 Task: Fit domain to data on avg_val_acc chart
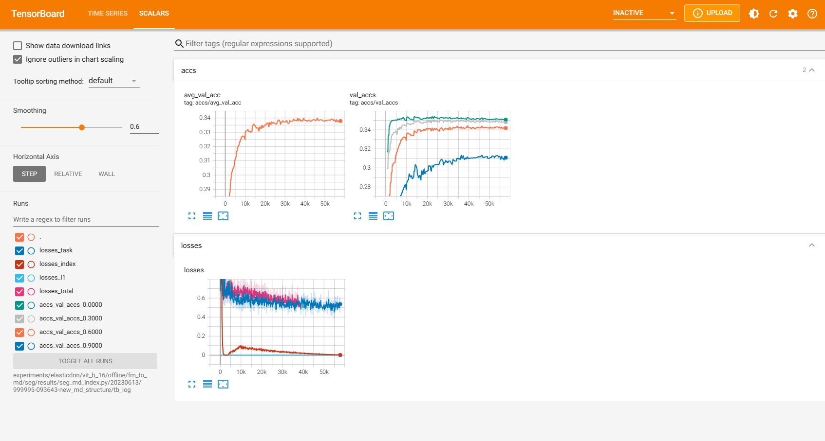pyautogui.click(x=223, y=216)
